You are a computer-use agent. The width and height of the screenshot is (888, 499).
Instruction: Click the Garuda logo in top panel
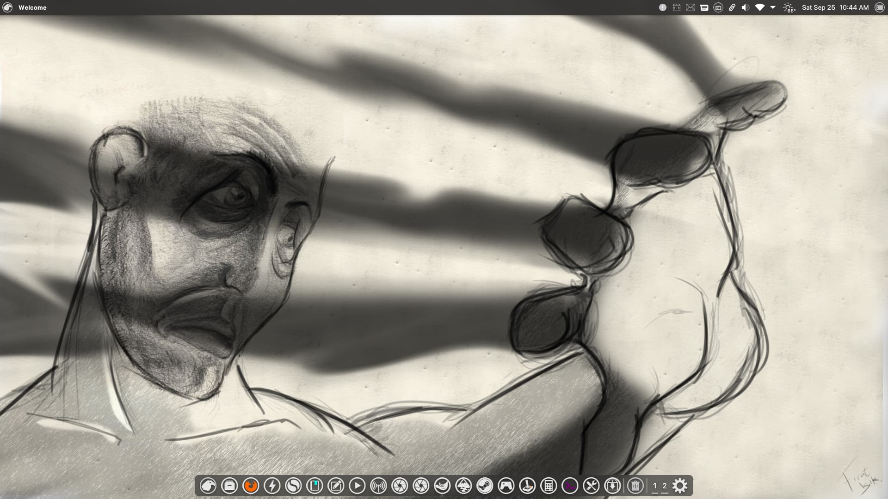pyautogui.click(x=7, y=7)
